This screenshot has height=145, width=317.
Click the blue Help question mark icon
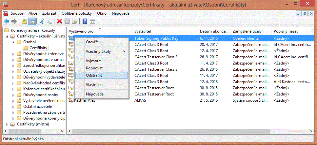click(x=85, y=22)
